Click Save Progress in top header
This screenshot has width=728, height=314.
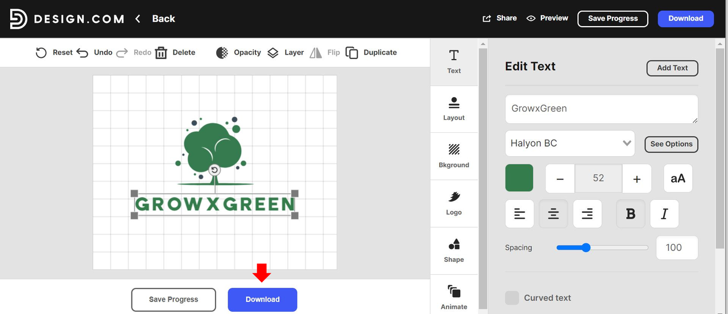tap(613, 19)
